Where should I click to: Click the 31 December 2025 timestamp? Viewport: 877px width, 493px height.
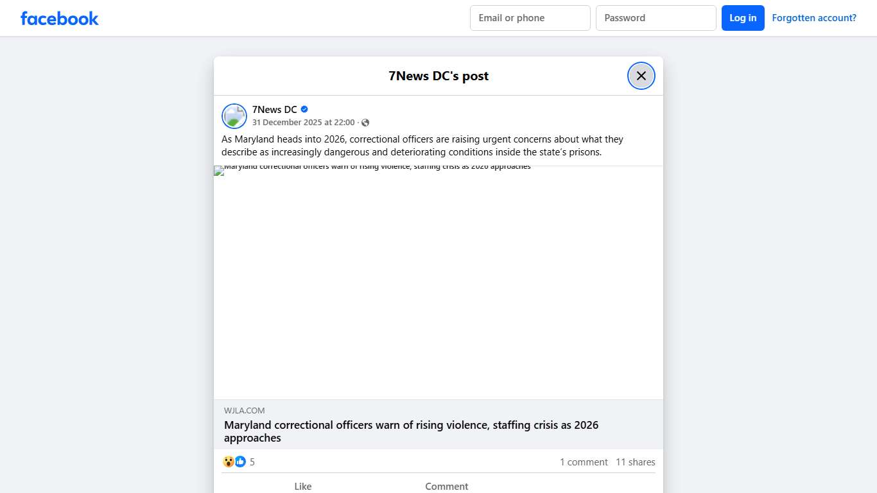pos(303,123)
